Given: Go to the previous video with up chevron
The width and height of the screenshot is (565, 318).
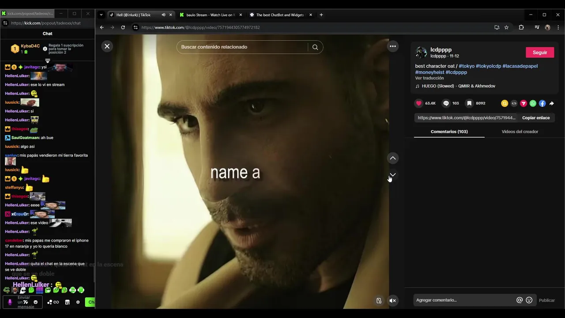Looking at the screenshot, I should (x=393, y=158).
